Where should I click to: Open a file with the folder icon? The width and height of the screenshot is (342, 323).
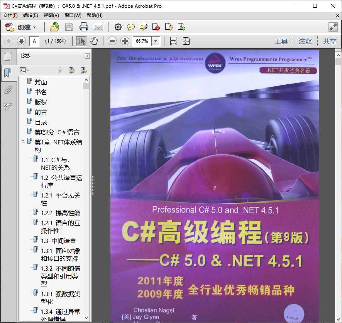(x=54, y=27)
